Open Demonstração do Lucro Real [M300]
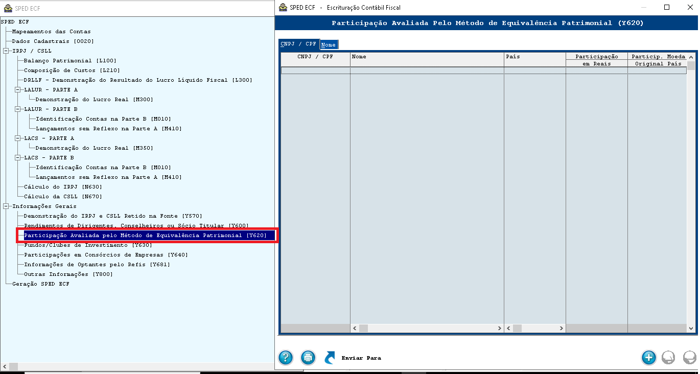This screenshot has width=700, height=374. [94, 100]
